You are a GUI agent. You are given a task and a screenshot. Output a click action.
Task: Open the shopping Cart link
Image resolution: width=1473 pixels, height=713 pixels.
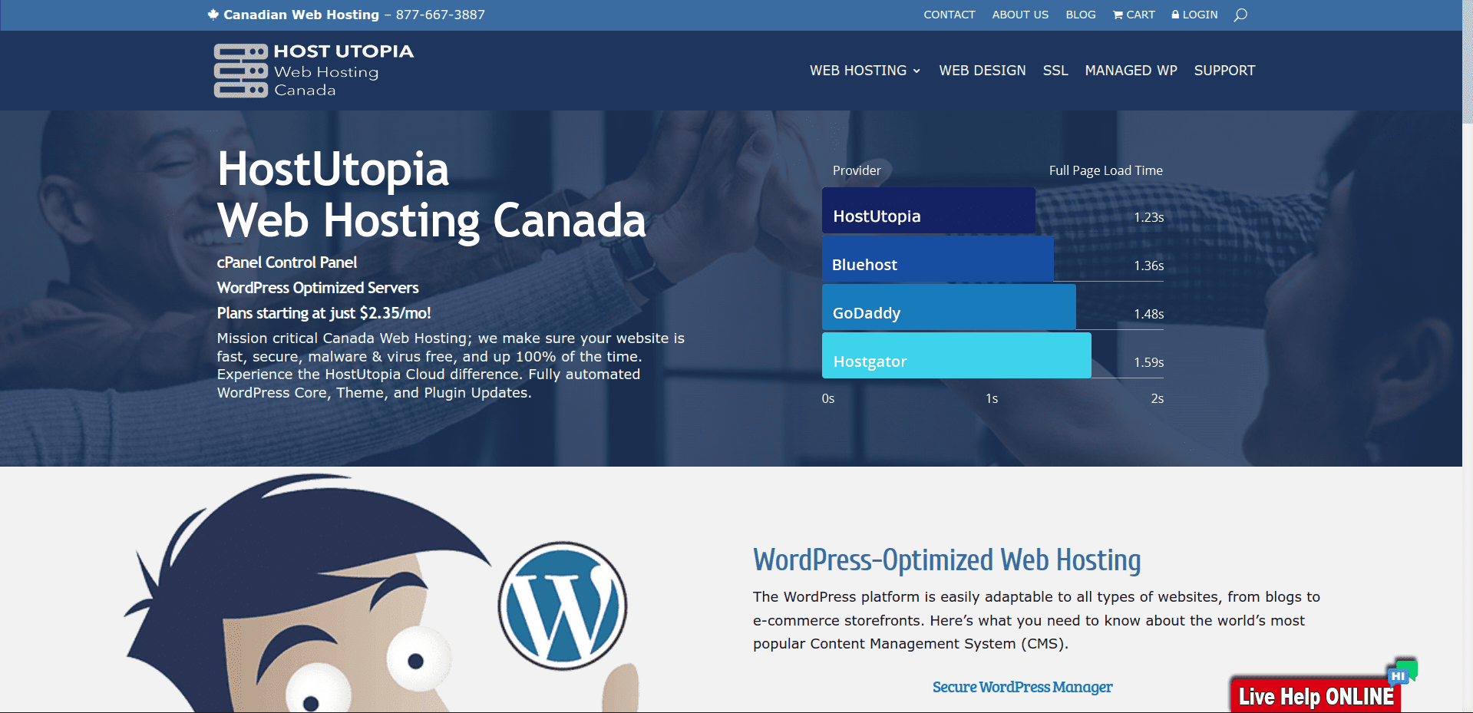click(1134, 15)
